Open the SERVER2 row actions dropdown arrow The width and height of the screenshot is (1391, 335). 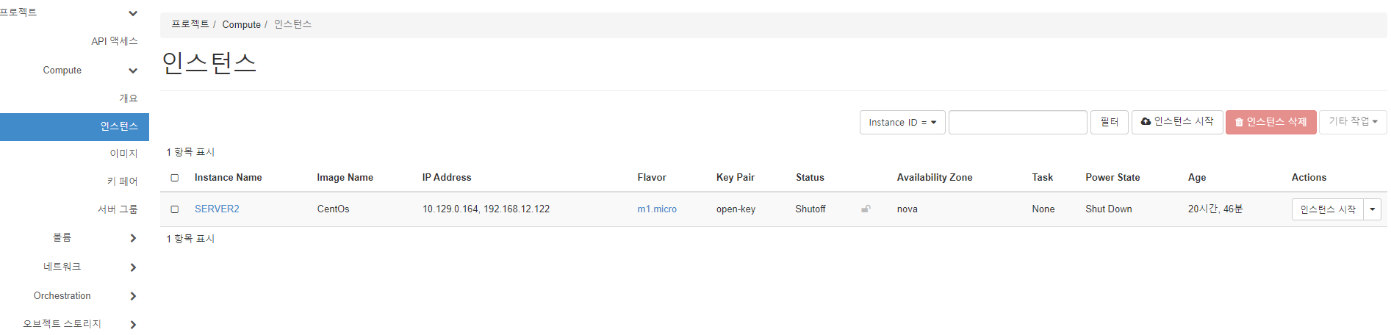[x=1372, y=209]
